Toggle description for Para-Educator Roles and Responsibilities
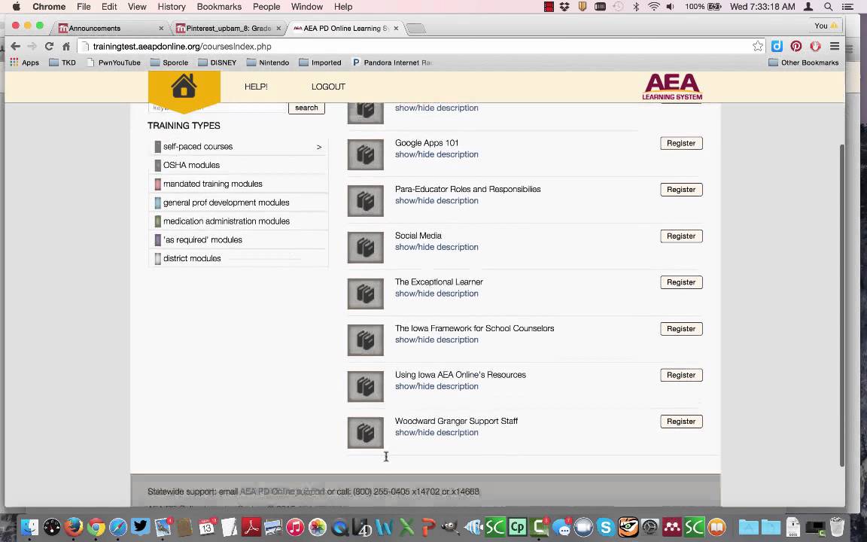 click(x=437, y=201)
